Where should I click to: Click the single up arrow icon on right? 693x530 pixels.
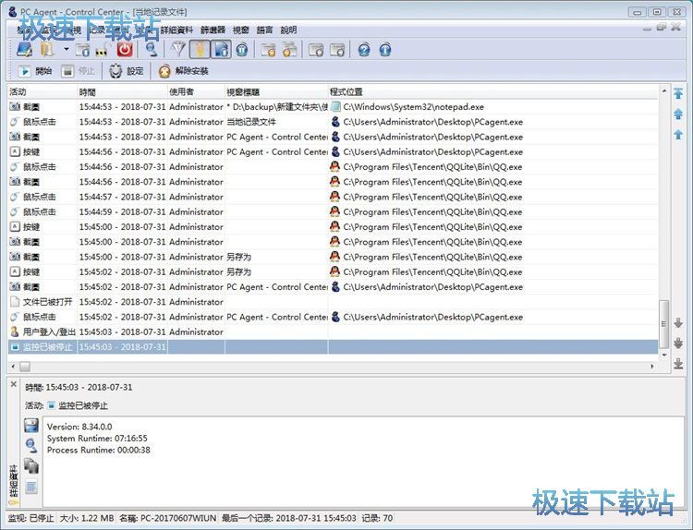tap(678, 134)
